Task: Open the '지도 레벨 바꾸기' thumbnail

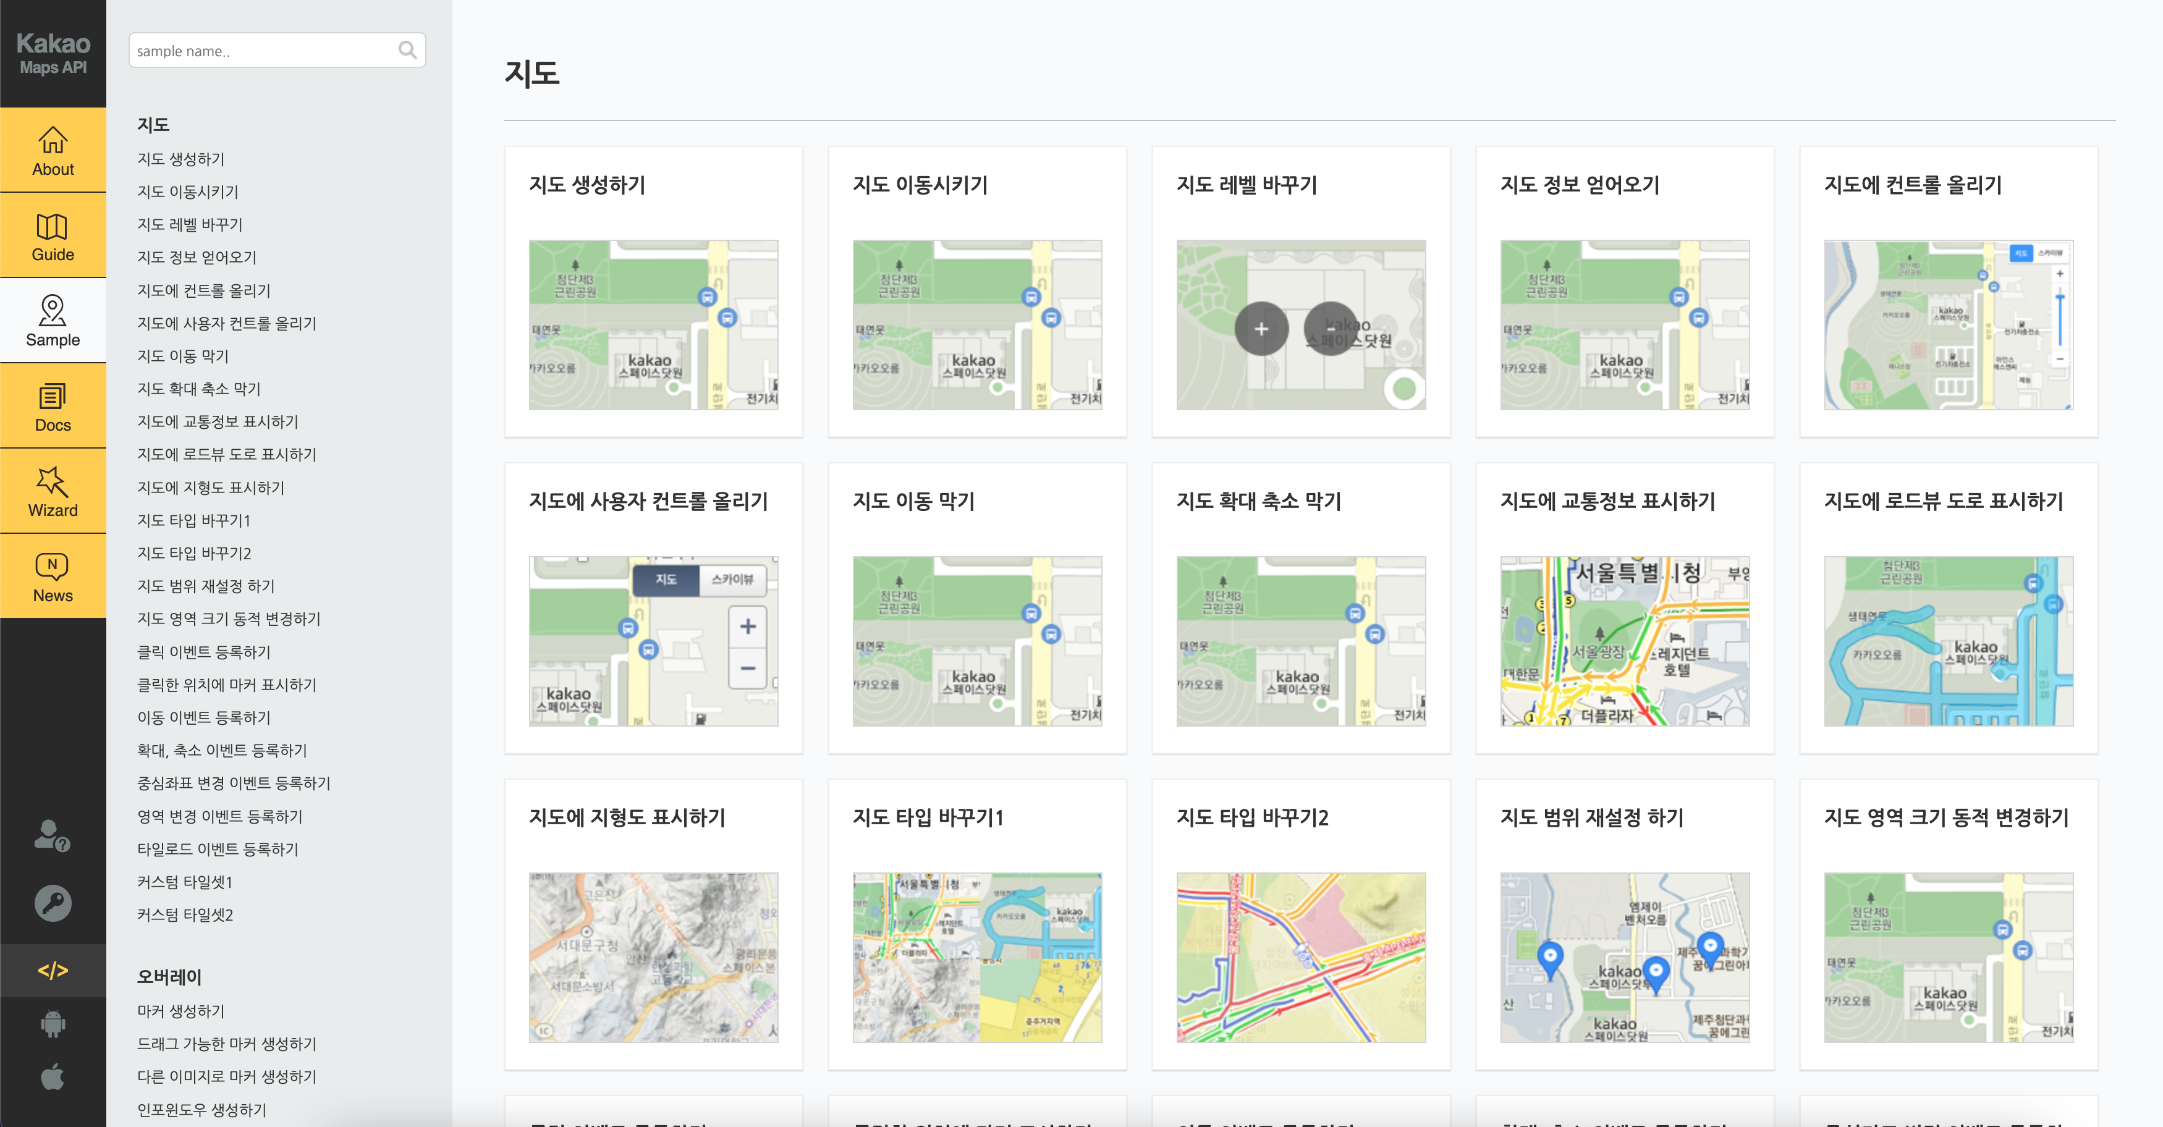Action: tap(1300, 325)
